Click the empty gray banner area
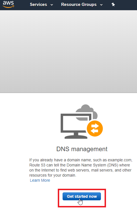This screenshot has height=217, width=137. (x=68, y=51)
